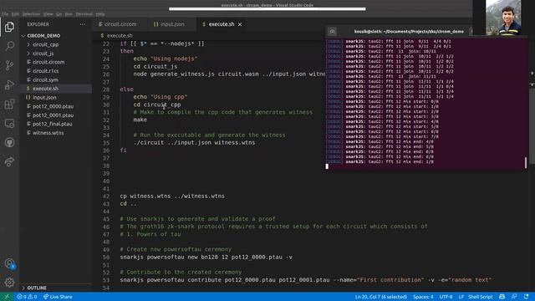Click the terminal window's new tab icon
This screenshot has width=535, height=301.
click(332, 32)
